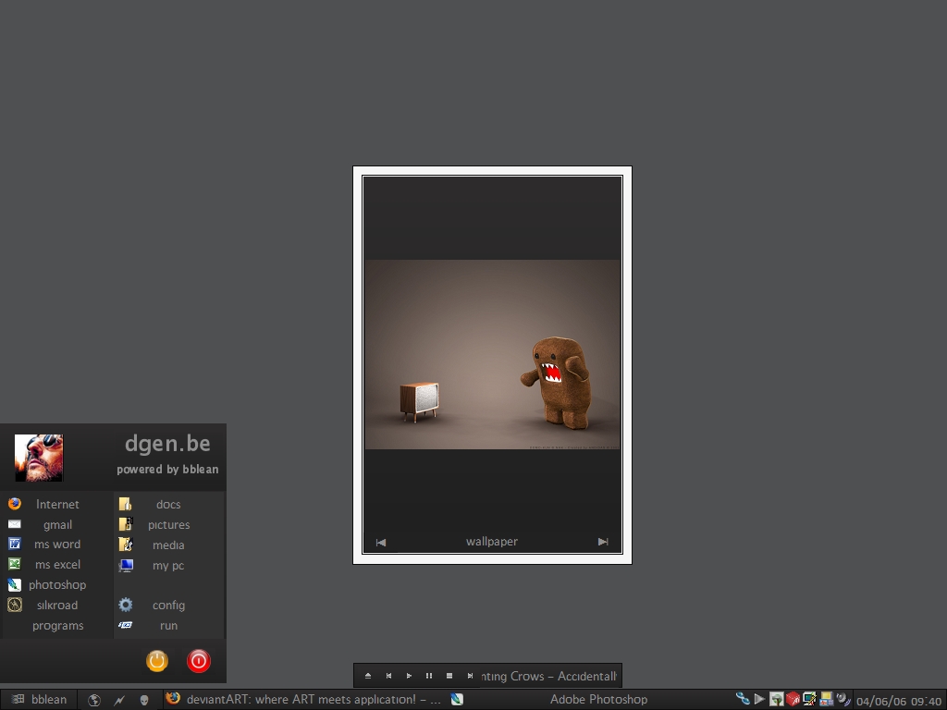Image resolution: width=947 pixels, height=710 pixels.
Task: Open my pc computer icon
Action: (x=126, y=565)
